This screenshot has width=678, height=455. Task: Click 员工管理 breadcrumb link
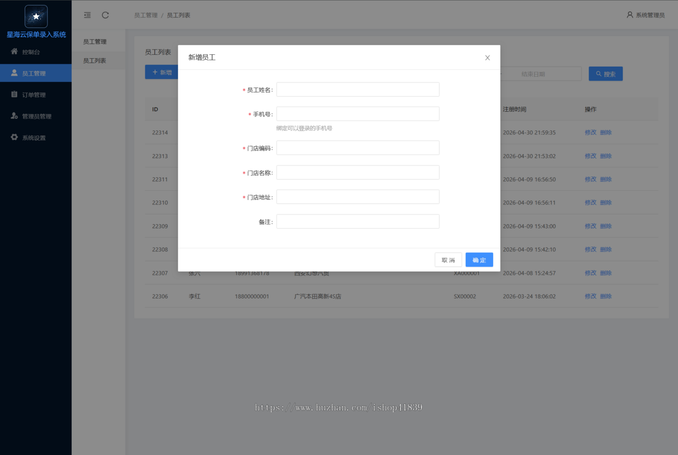click(x=146, y=15)
